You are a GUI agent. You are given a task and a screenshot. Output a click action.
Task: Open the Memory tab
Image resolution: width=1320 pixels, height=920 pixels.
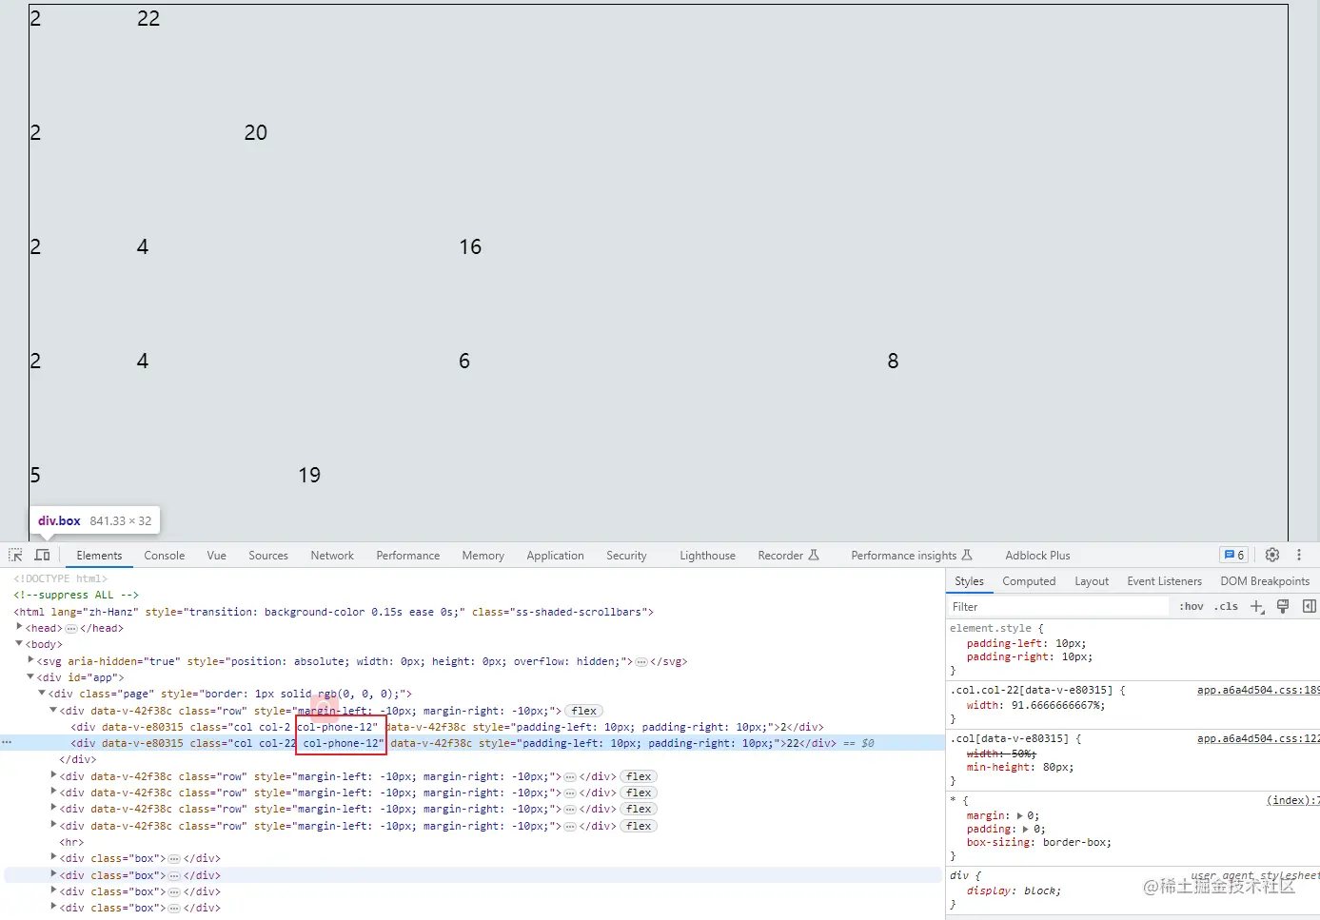click(483, 556)
